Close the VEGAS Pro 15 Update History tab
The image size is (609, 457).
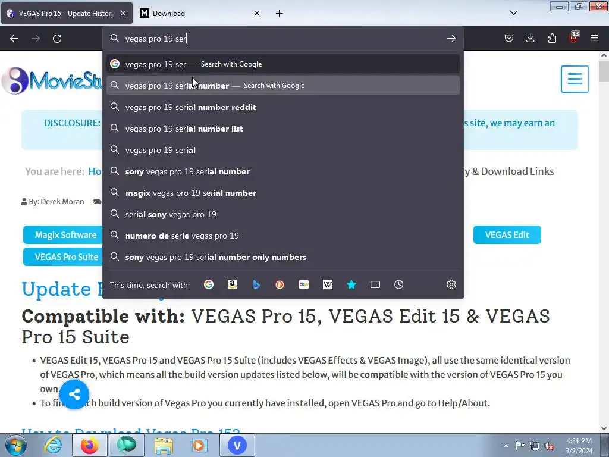(x=123, y=13)
